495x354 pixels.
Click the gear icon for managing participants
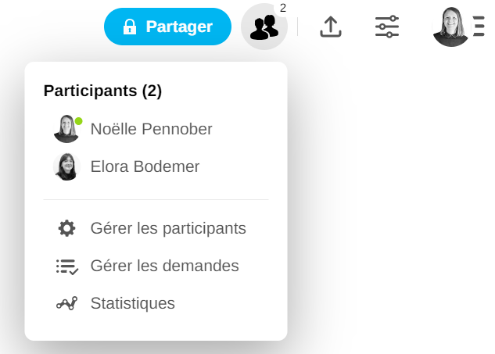pos(67,228)
